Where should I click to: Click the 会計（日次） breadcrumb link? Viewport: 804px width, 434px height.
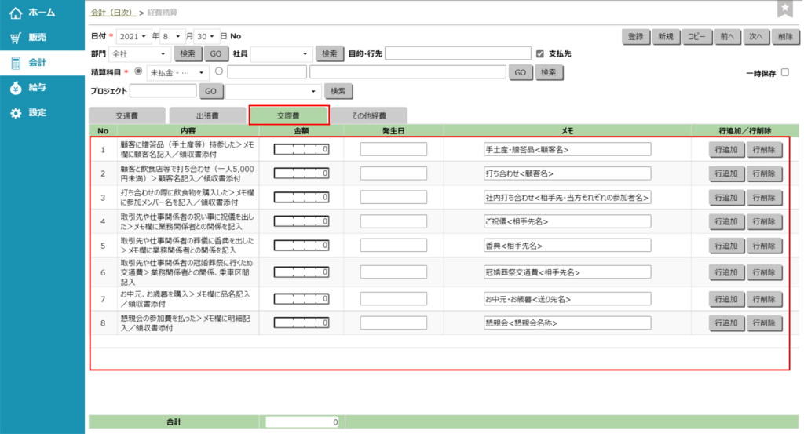(x=113, y=14)
